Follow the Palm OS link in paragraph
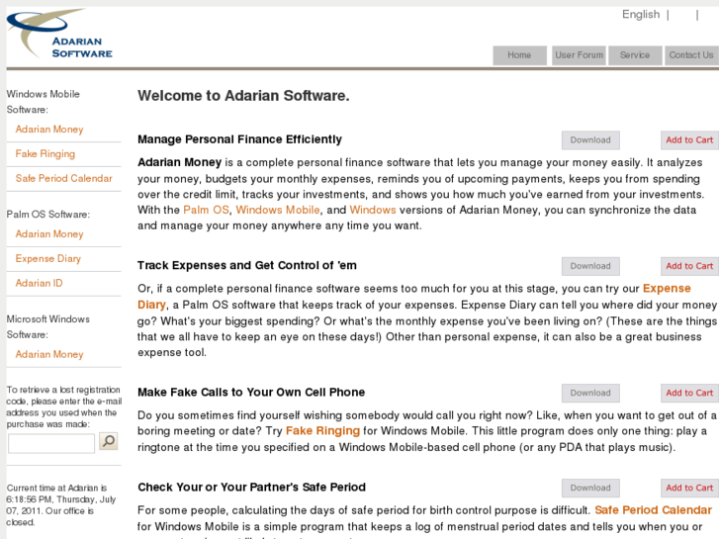 pyautogui.click(x=206, y=210)
